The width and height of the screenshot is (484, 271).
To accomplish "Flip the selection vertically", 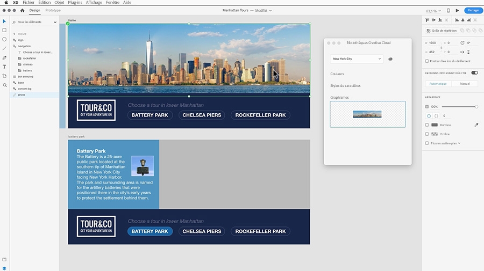I will click(468, 52).
